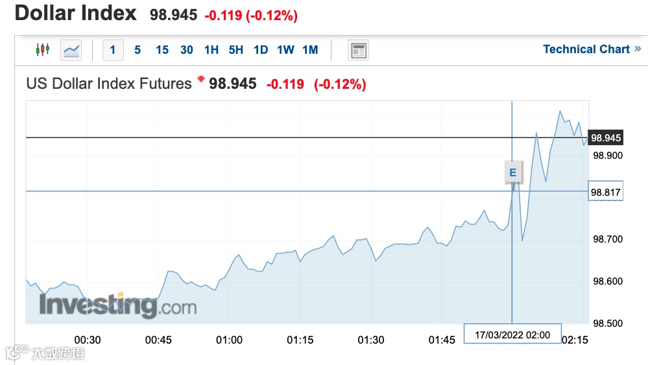Switch to 30 minute interval

pos(187,50)
